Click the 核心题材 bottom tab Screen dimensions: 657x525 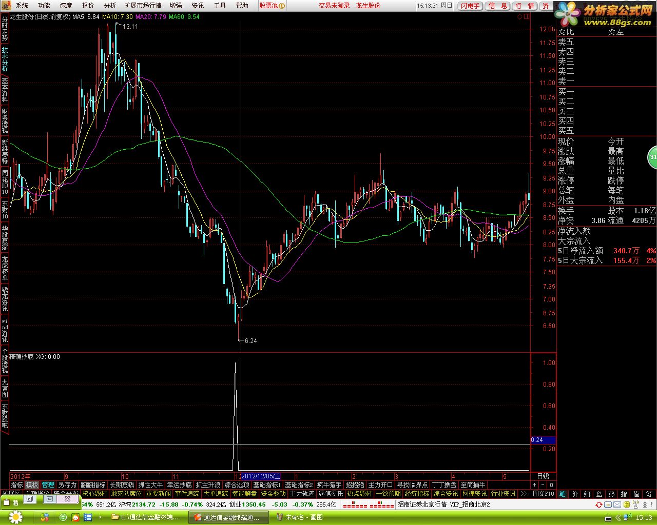[94, 494]
